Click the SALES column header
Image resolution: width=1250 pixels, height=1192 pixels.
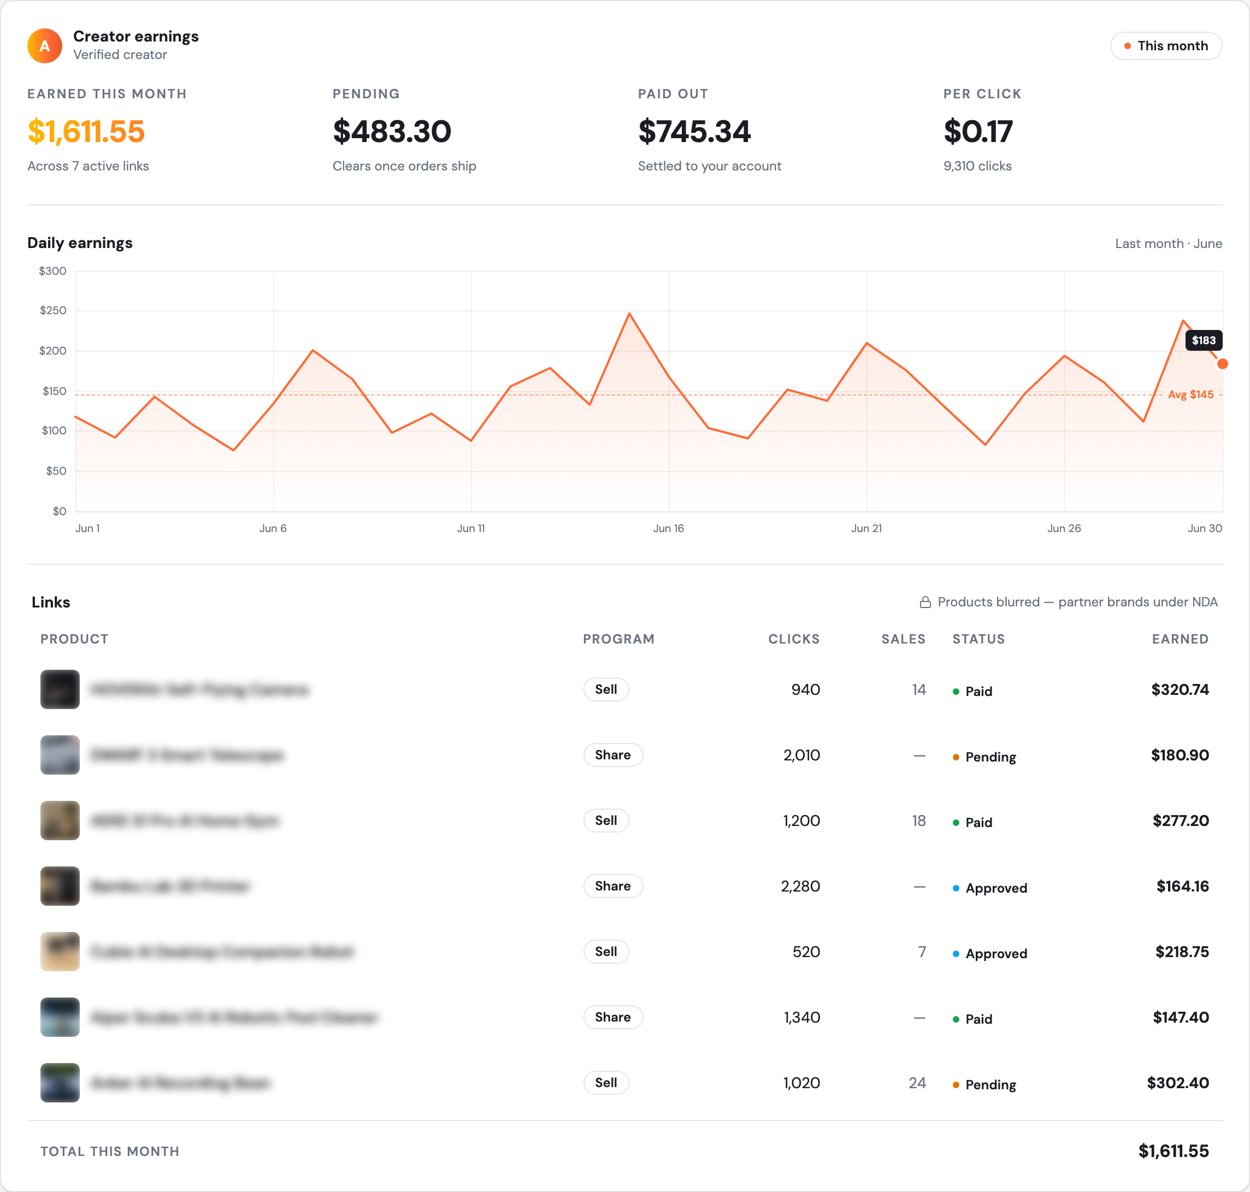pos(903,639)
